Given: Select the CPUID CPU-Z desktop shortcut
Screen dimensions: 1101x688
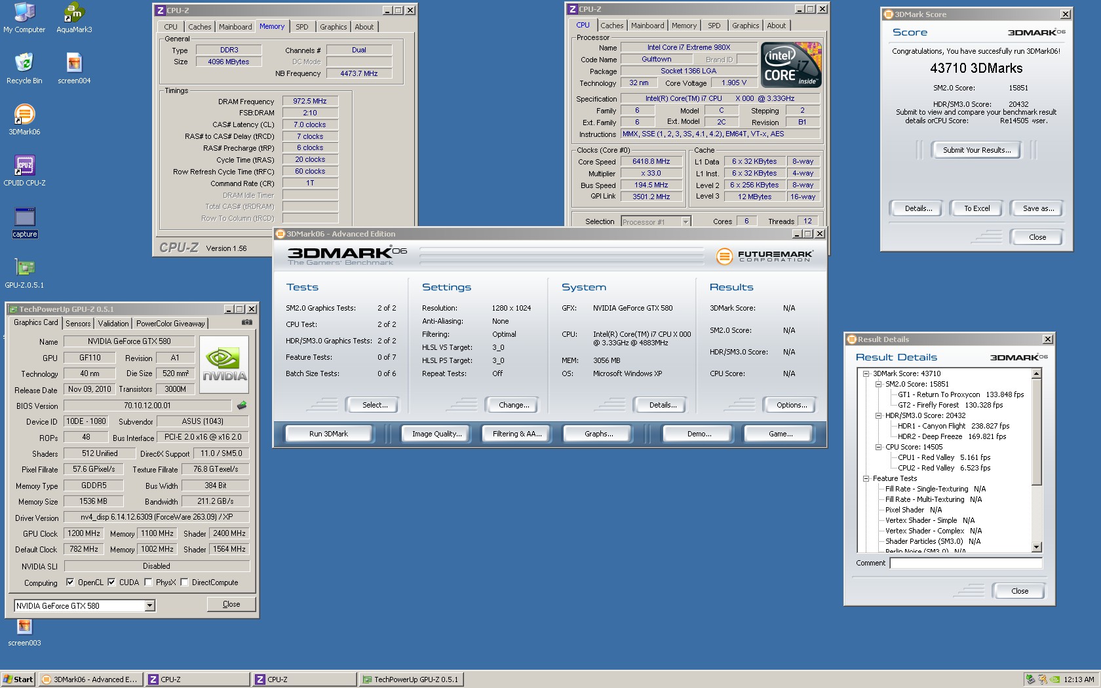Looking at the screenshot, I should click(x=24, y=171).
